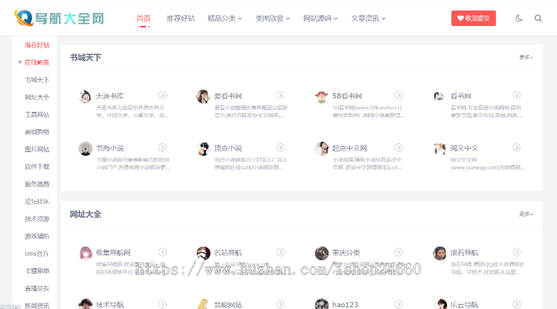Click the 书城天下 section heading
Screen dimensions: 557x309
85,57
